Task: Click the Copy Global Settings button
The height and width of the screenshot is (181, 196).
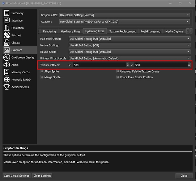Action: (17, 176)
